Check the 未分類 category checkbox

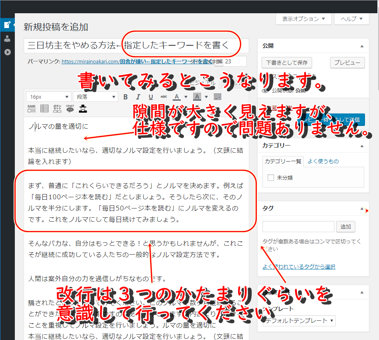[271, 178]
